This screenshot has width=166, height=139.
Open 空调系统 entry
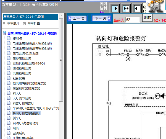click(19, 133)
